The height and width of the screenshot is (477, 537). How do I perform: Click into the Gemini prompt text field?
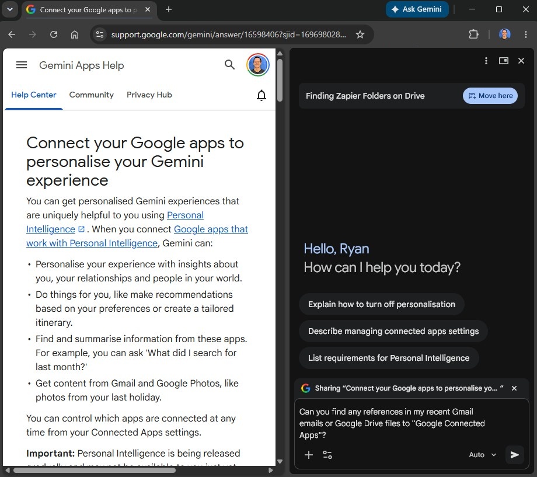click(412, 423)
